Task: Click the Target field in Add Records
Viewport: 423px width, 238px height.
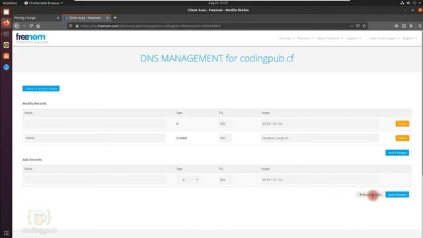Action: tap(320, 180)
